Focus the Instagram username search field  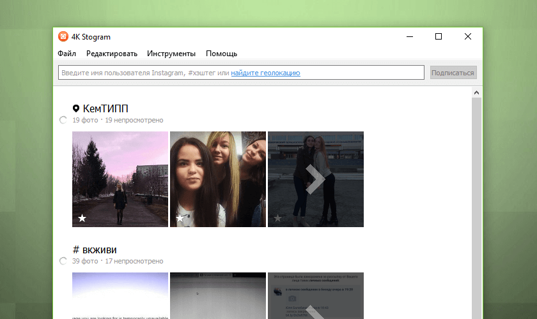click(x=241, y=73)
